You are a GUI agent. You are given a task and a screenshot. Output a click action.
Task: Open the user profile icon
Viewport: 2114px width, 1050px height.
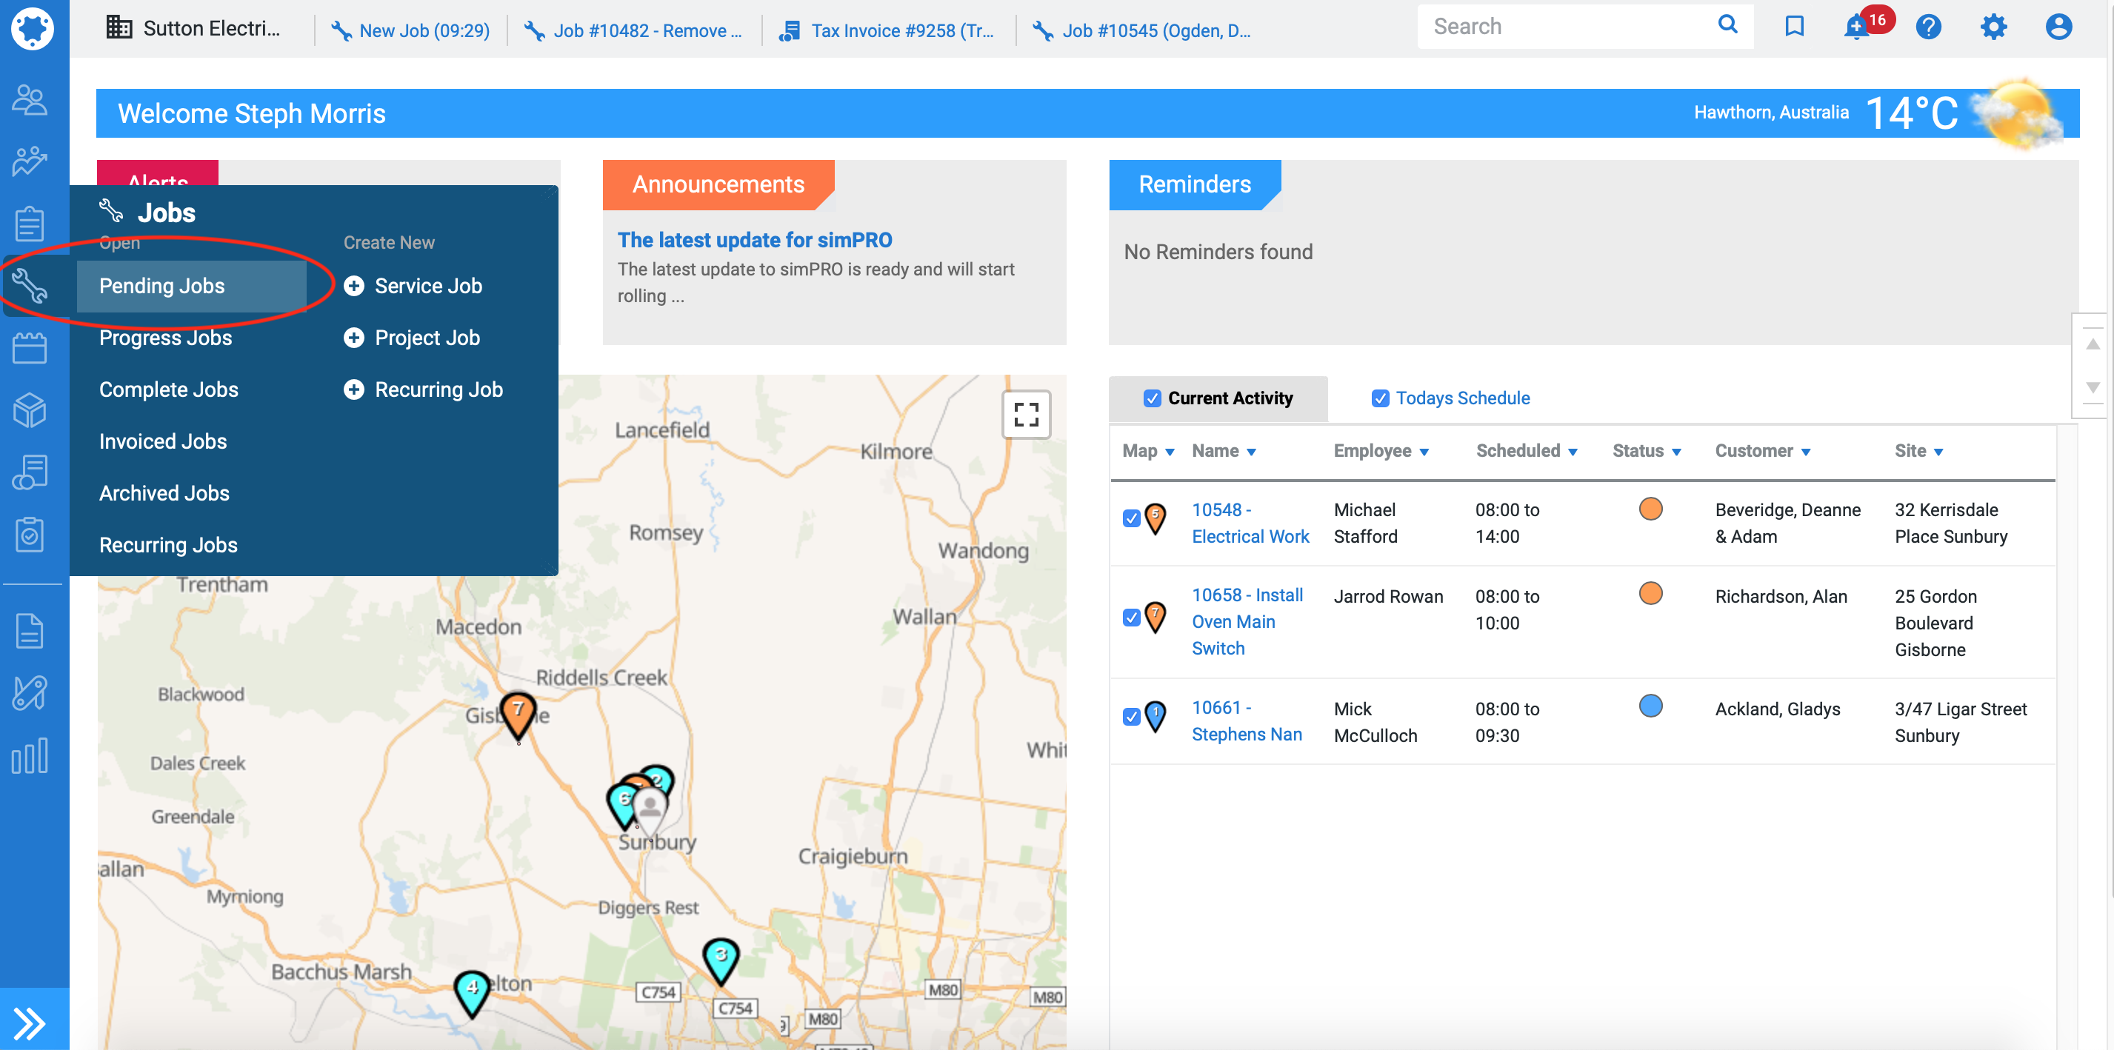[2058, 27]
